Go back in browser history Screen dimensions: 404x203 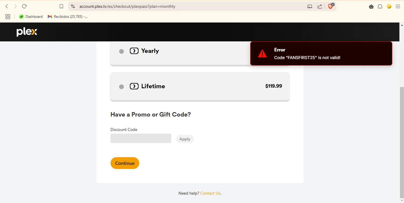[x=7, y=6]
